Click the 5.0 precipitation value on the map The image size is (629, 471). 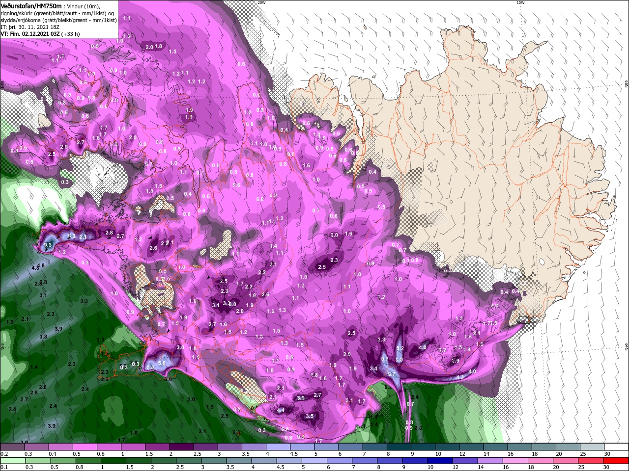click(x=399, y=360)
